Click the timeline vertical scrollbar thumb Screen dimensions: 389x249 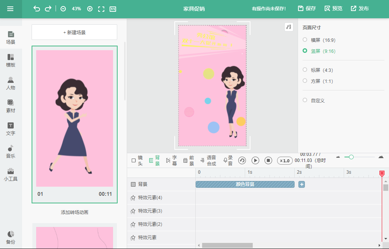click(386, 187)
